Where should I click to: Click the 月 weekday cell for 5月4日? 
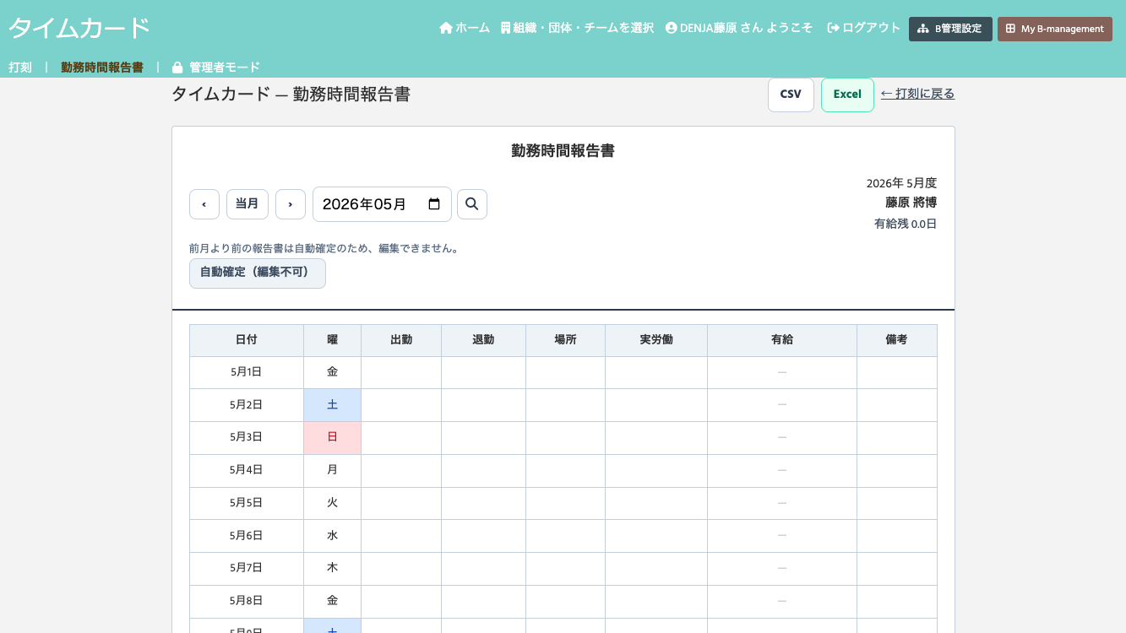[x=333, y=471]
